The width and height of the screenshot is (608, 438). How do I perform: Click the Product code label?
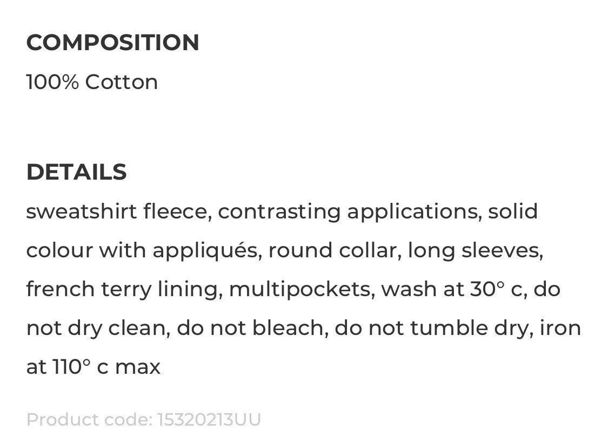(89, 420)
